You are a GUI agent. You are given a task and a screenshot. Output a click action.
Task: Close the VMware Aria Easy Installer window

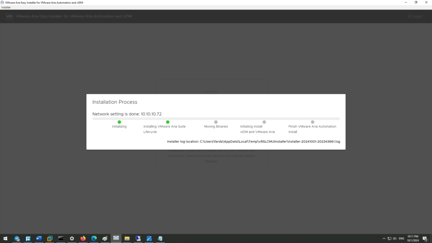coord(426,3)
